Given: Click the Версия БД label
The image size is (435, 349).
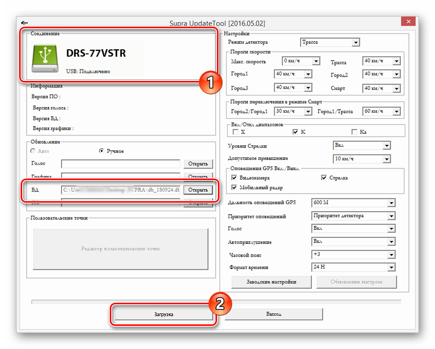Looking at the screenshot, I should click(x=47, y=118).
